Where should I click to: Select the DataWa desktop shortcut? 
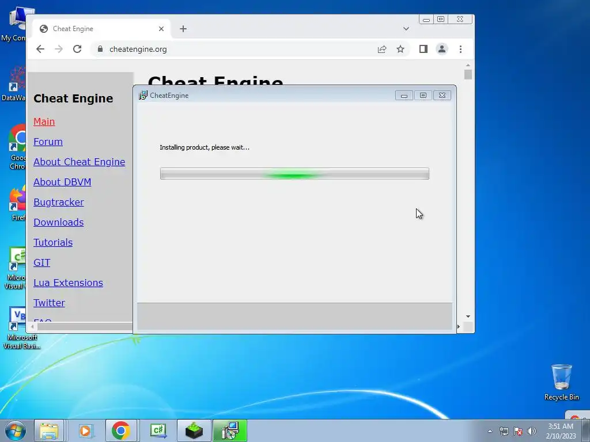tap(15, 84)
